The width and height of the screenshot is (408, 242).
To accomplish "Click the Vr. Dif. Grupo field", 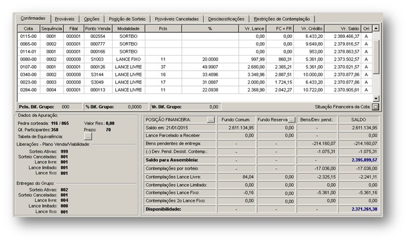I will (186, 107).
